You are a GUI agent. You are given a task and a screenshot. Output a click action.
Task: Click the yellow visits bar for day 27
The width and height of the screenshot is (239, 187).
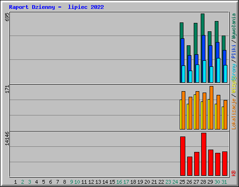point(195,112)
